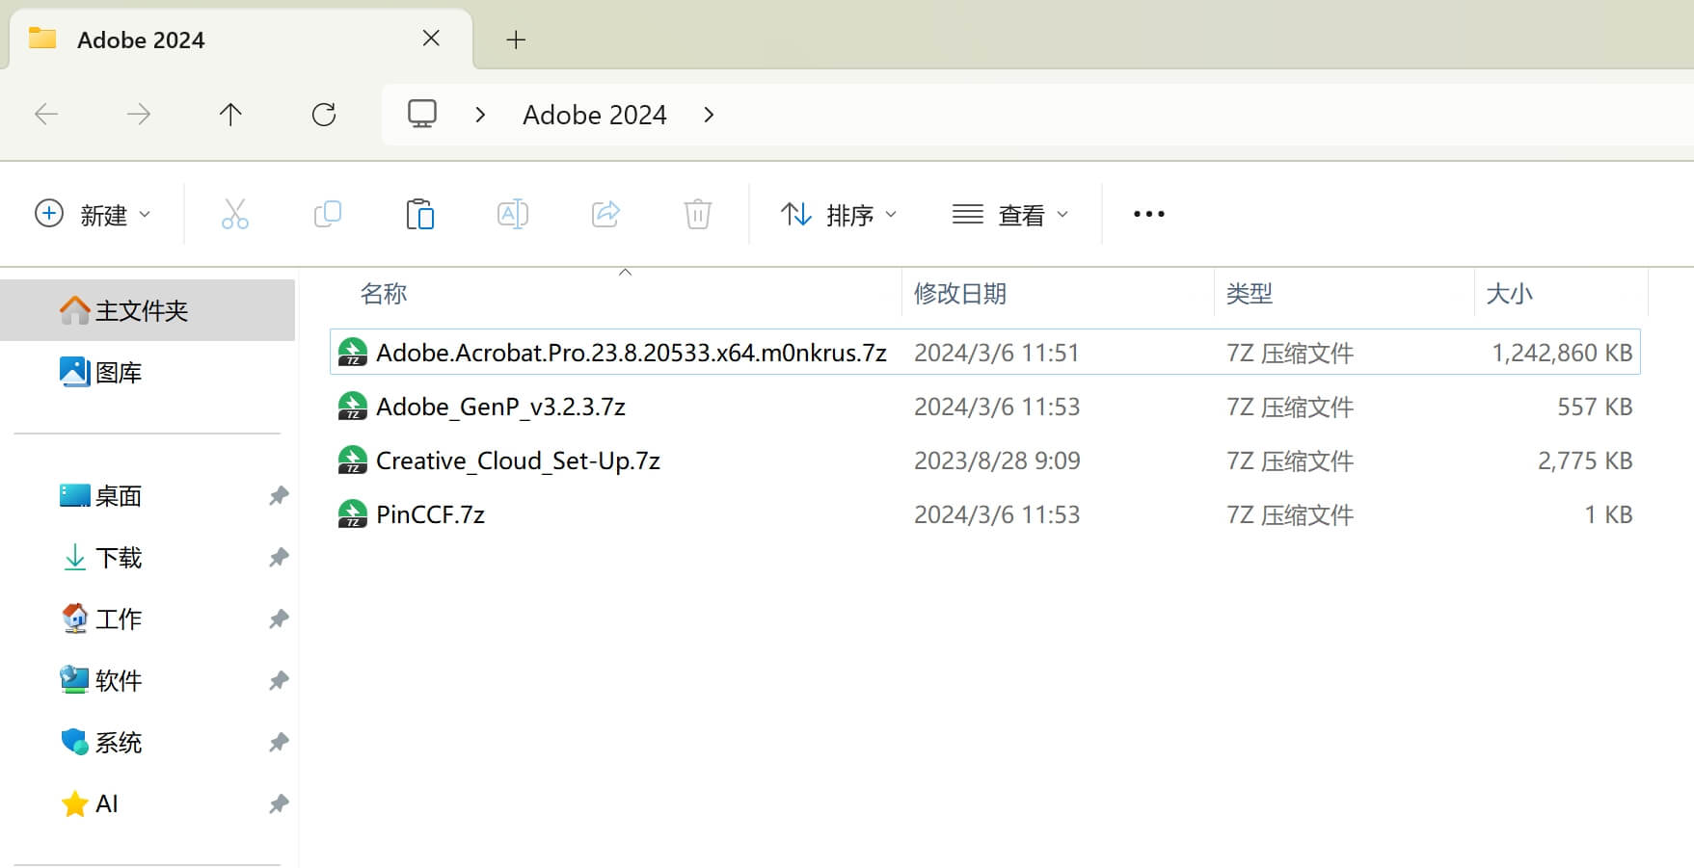Click the Adobe 2024 tab folder icon
Screen dimensions: 1694x868
(x=42, y=39)
